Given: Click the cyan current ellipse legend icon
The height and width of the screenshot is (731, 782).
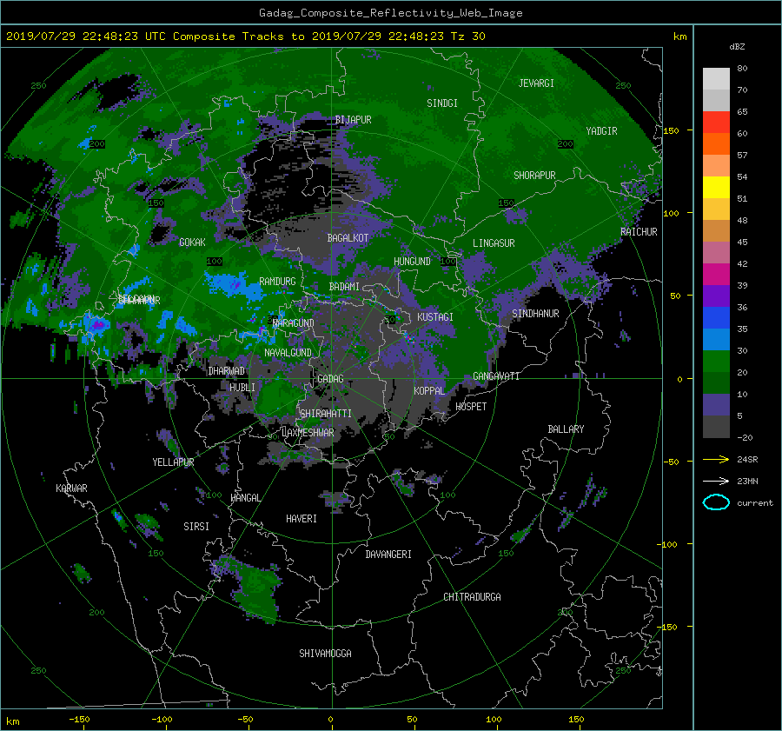Looking at the screenshot, I should pos(716,502).
